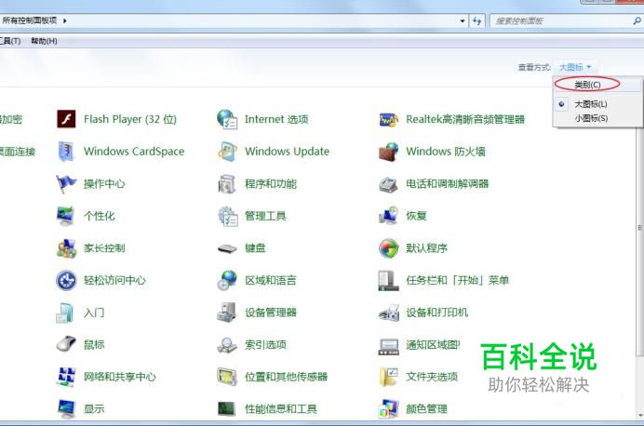Open the 轻松访问中心 icon

point(66,280)
